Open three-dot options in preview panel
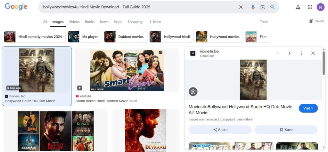Screen dimensions: 328x152 (x=301, y=53)
